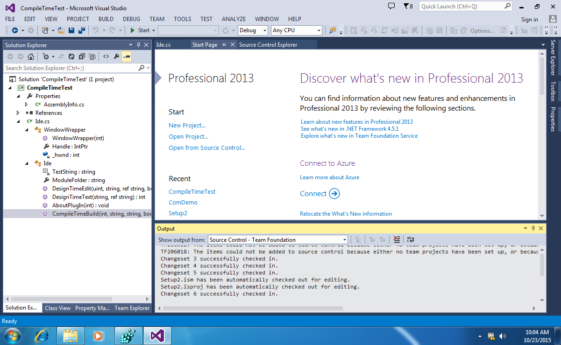Pin the Solution Explorer panel with the pin icon
The height and width of the screenshot is (345, 561).
[138, 45]
